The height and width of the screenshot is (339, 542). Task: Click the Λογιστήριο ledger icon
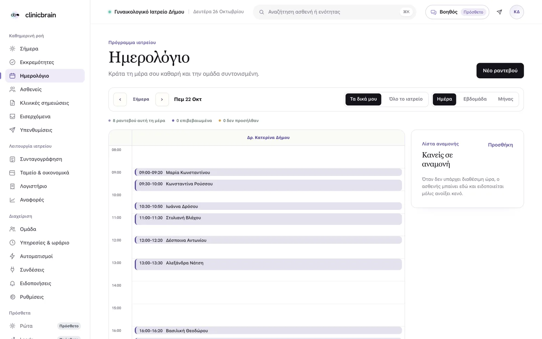[13, 186]
